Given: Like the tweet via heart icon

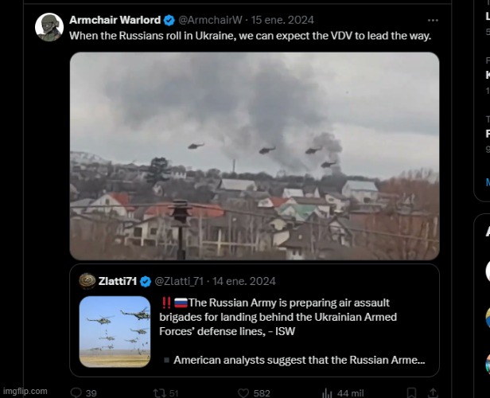Looking at the screenshot, I should (x=243, y=392).
